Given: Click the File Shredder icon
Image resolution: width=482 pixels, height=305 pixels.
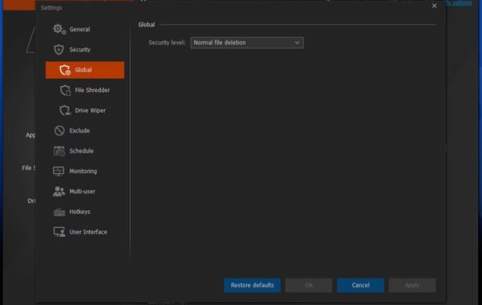Looking at the screenshot, I should tap(65, 90).
